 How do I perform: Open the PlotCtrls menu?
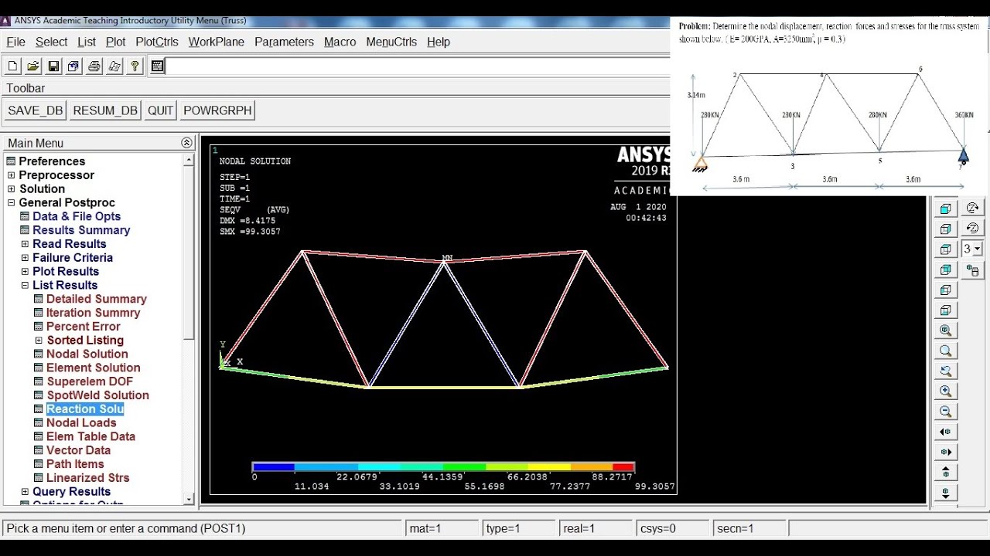tap(157, 42)
